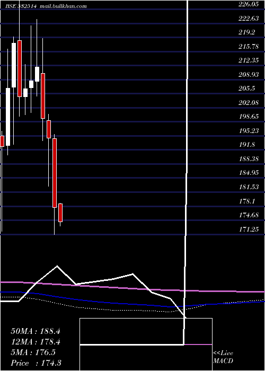
Task: Click the BSE ticker and site header text
Action: [46, 6]
